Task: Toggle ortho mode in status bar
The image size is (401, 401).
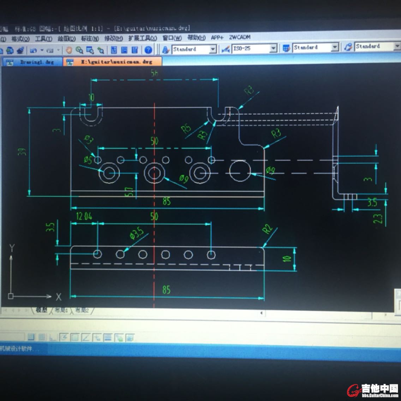Action: [x=52, y=337]
